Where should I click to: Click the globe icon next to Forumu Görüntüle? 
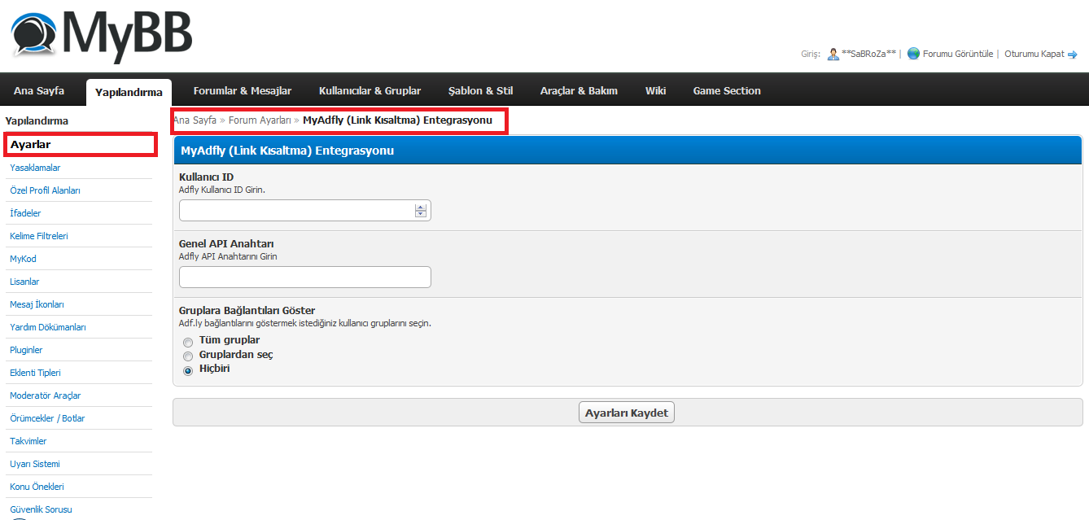point(913,54)
